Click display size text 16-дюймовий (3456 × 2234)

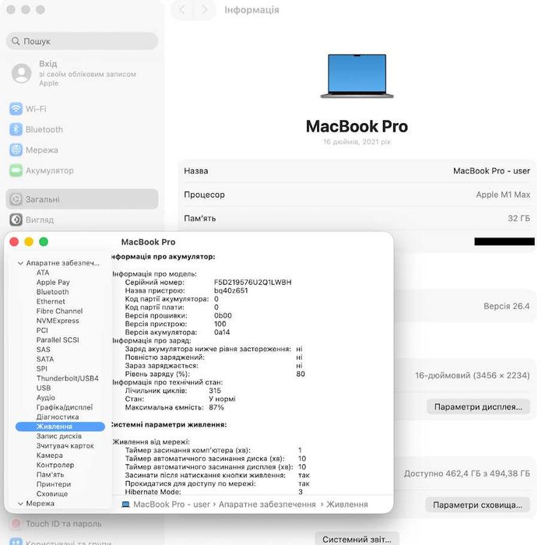(473, 375)
